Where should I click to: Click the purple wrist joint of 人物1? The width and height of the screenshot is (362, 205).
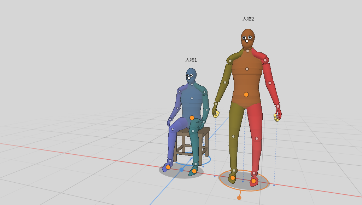coord(170,119)
